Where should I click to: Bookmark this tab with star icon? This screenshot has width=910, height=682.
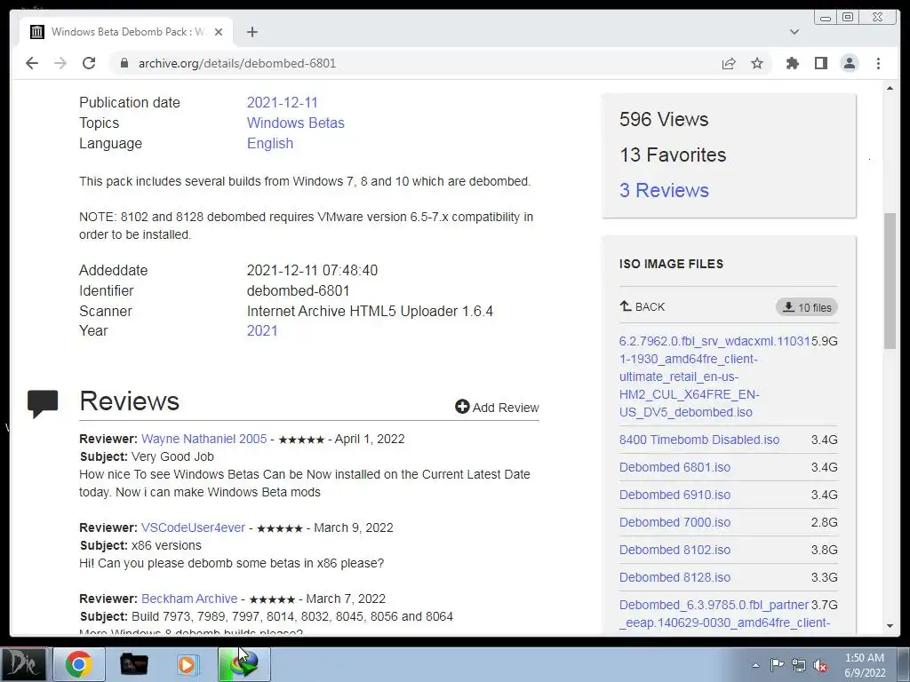[x=757, y=63]
